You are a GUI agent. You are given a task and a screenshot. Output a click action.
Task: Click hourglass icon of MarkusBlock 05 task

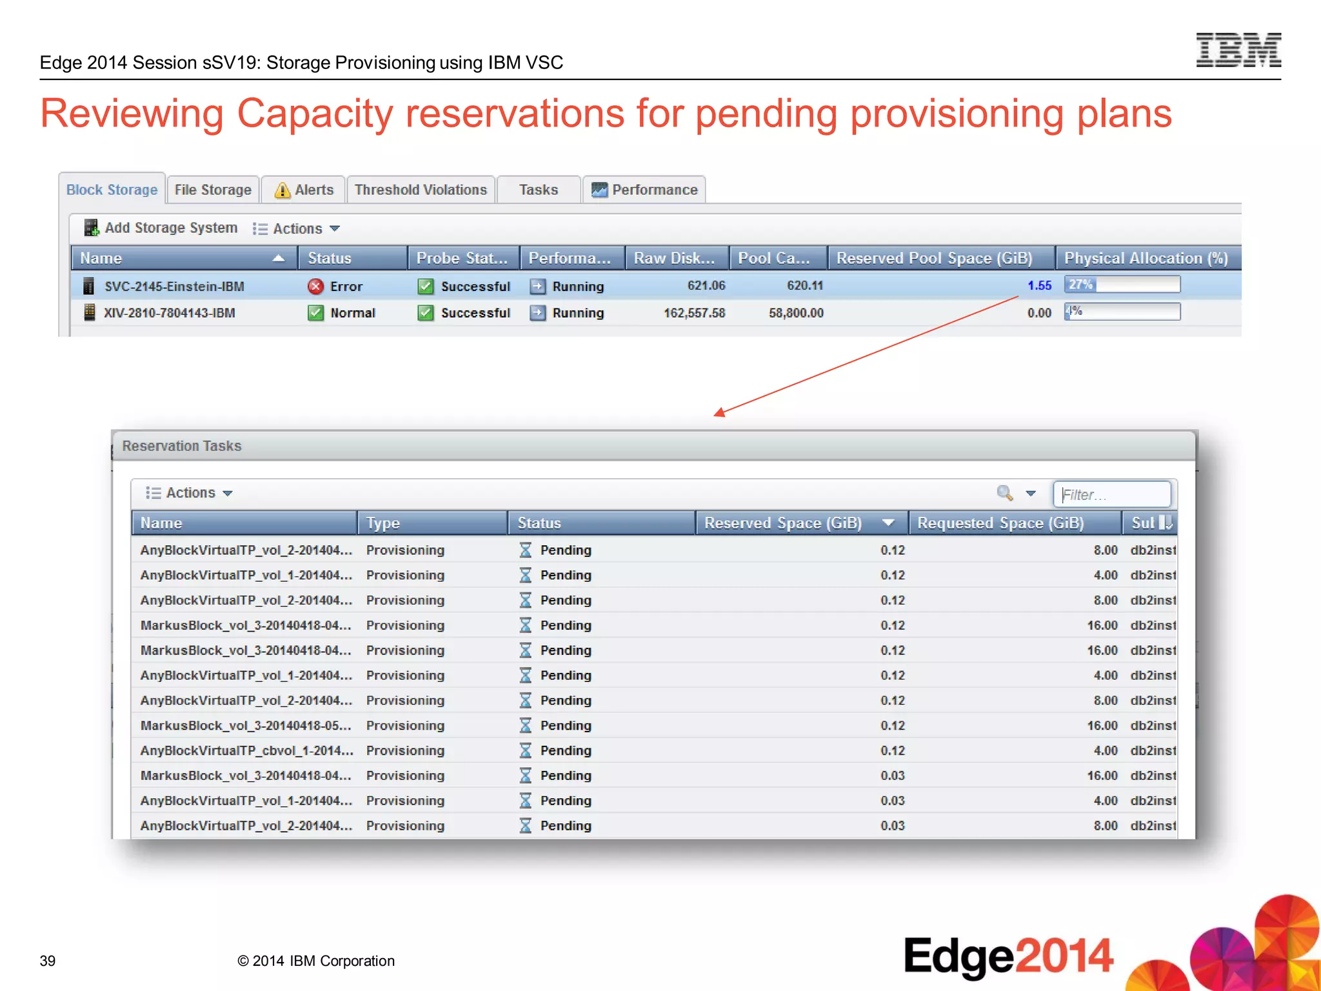click(x=526, y=725)
